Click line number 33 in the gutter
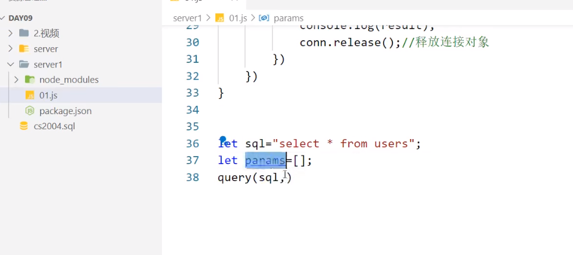 pyautogui.click(x=193, y=93)
